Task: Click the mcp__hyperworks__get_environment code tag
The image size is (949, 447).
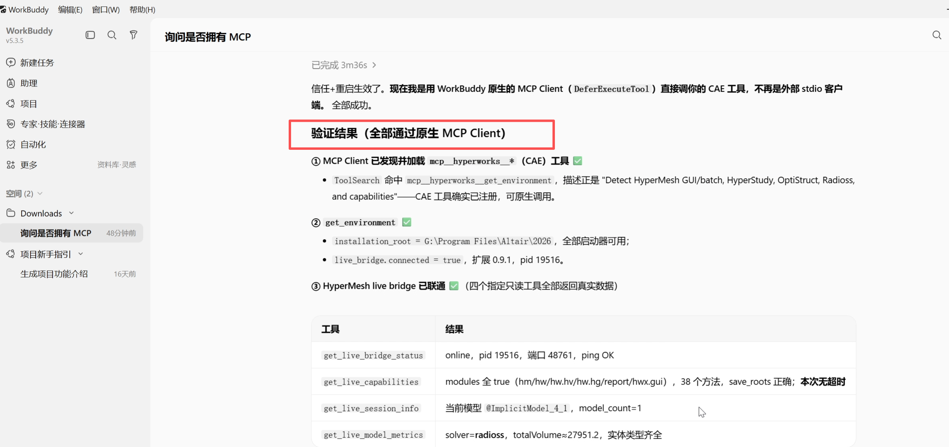Action: tap(479, 180)
